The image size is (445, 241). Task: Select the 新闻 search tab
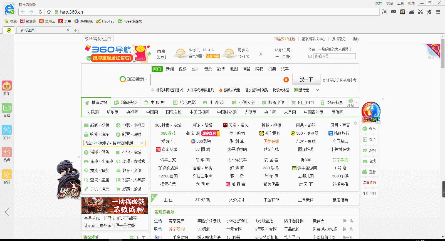tap(170, 69)
